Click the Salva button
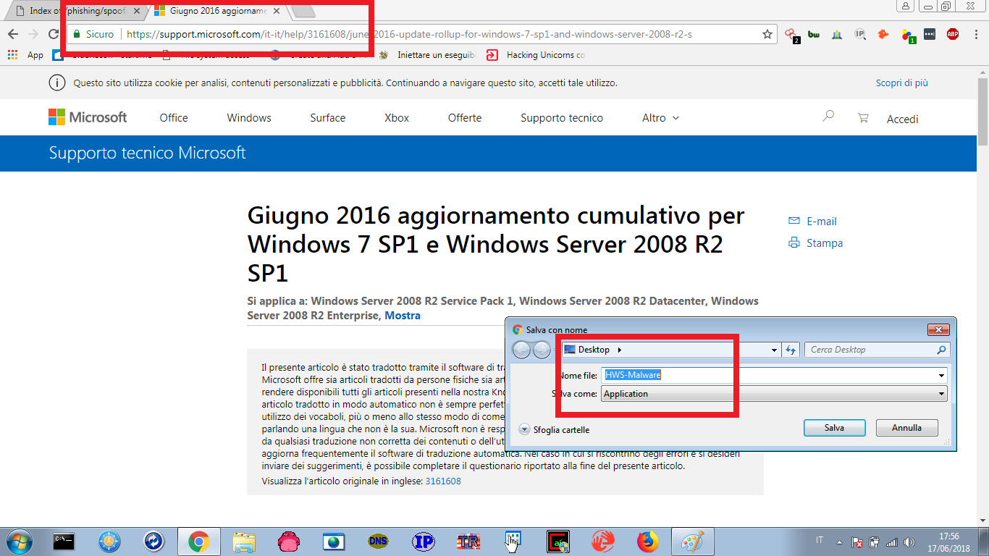989x556 pixels. pos(834,428)
